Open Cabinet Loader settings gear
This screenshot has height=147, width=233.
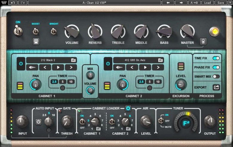point(128,108)
